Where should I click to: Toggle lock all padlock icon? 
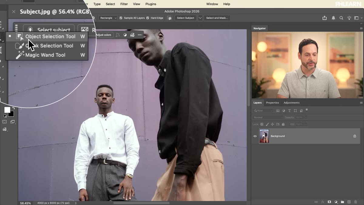click(x=283, y=124)
